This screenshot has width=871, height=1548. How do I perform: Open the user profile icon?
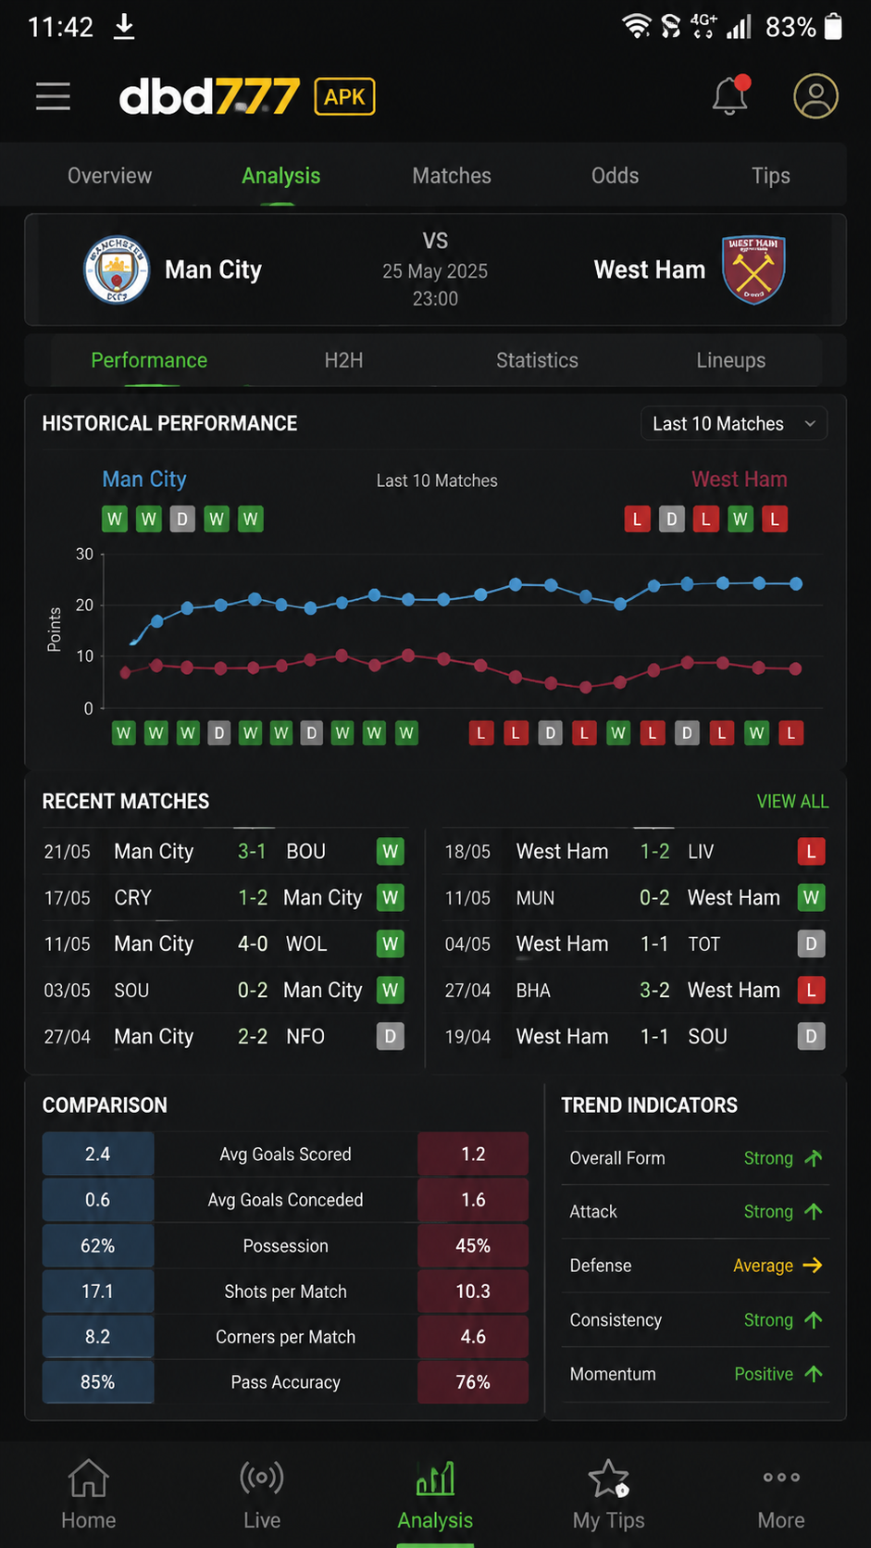point(815,96)
